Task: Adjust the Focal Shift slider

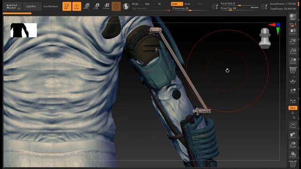Action: [x=239, y=4]
